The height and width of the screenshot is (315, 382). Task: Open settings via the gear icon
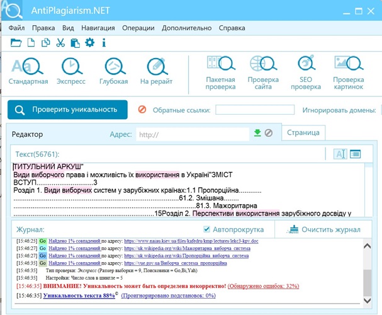coord(89,43)
